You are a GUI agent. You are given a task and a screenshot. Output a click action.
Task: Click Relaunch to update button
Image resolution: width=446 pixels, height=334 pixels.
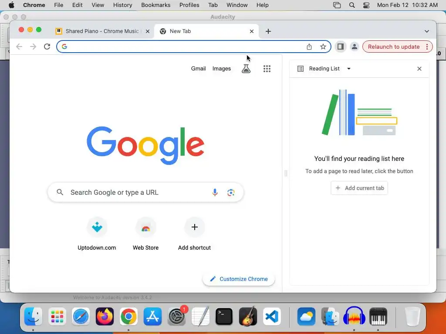[x=394, y=47]
